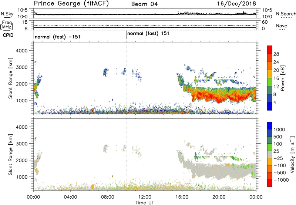This screenshot has height=205, width=296.
Task: Click the 'Nave' legend label
Action: 282,26
